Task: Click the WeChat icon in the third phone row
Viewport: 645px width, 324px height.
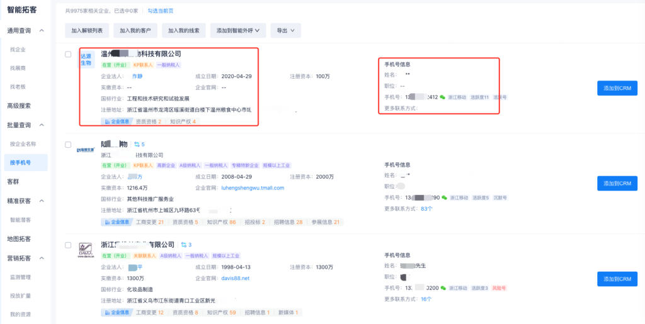Action: click(443, 288)
